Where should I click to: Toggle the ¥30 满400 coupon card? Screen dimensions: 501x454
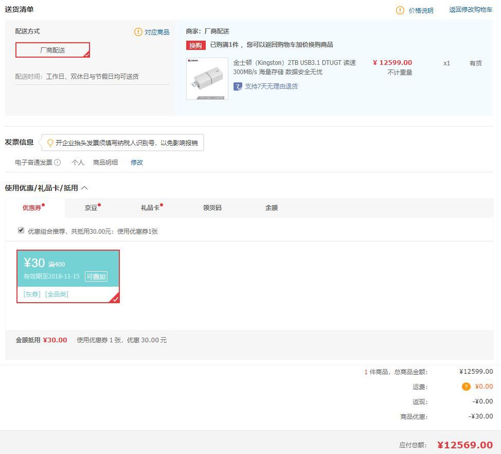click(68, 276)
